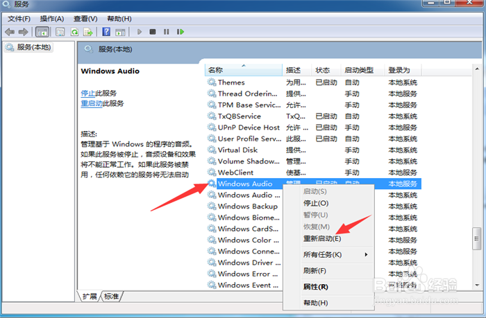
Task: Open the 帮助(H) menu bar item
Action: 119,19
